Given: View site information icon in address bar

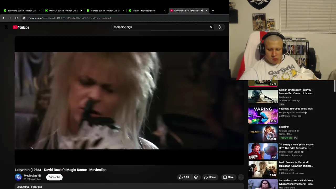Looking at the screenshot, I should [24, 18].
